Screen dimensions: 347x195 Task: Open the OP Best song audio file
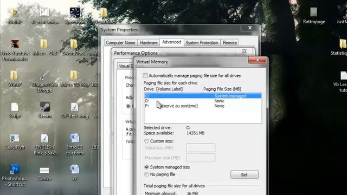coord(75,107)
